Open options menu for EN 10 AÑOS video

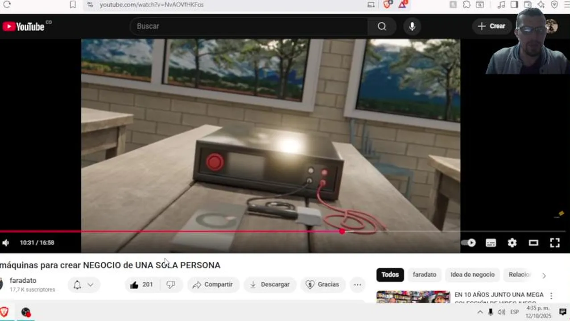551,296
